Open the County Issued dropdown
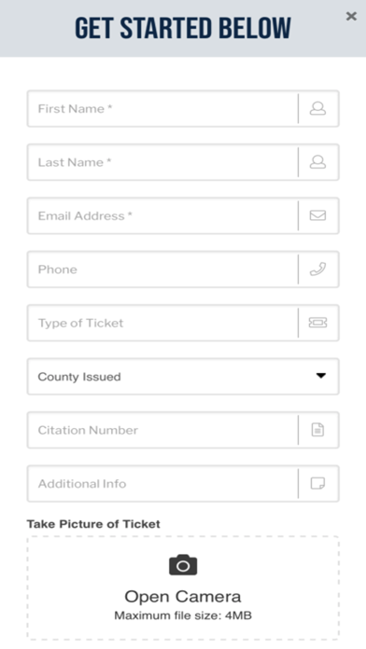The image size is (366, 649). coord(183,376)
